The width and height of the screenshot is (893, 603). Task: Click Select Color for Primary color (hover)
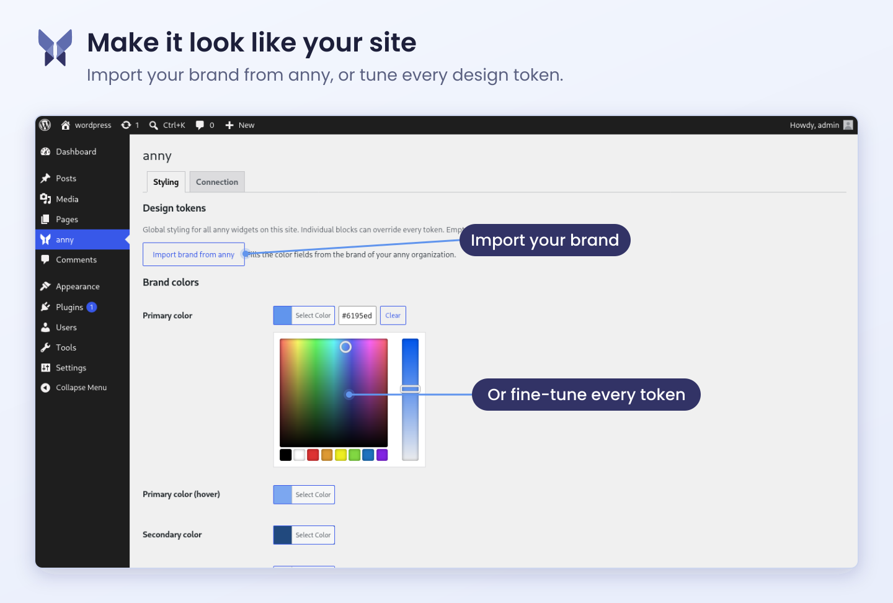coord(313,494)
